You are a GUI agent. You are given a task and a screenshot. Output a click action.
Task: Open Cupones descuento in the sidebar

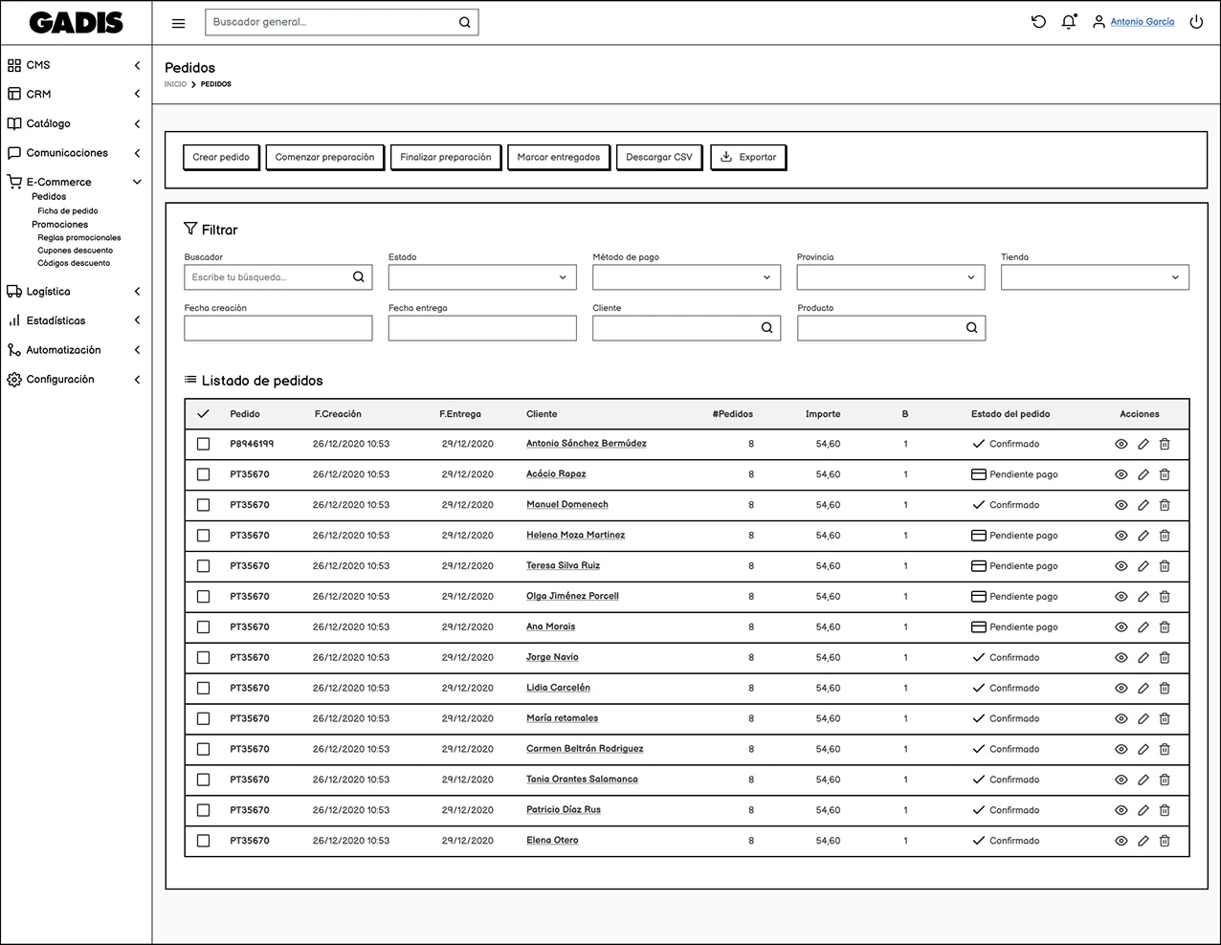tap(75, 251)
